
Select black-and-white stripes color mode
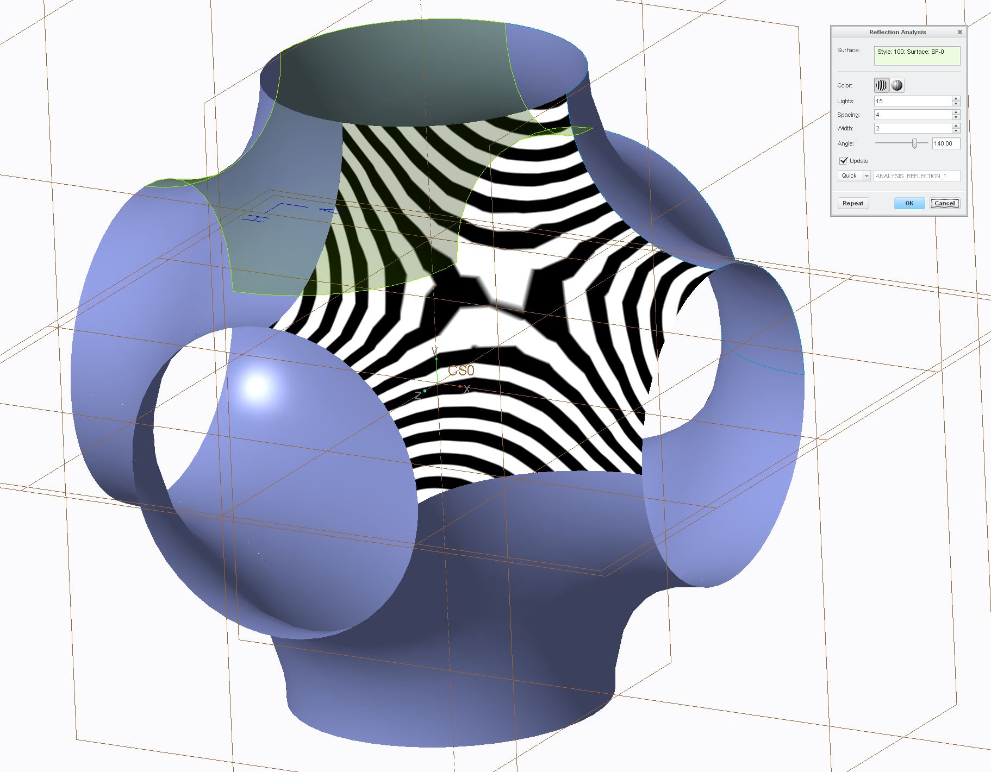pyautogui.click(x=881, y=85)
